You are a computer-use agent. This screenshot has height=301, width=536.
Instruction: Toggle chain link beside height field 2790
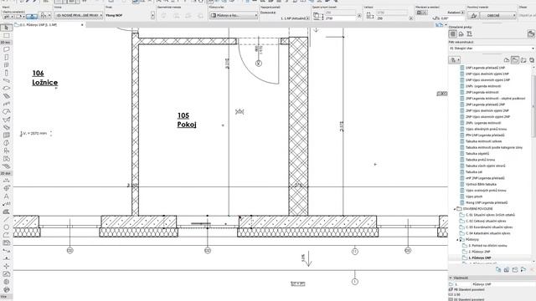click(359, 16)
